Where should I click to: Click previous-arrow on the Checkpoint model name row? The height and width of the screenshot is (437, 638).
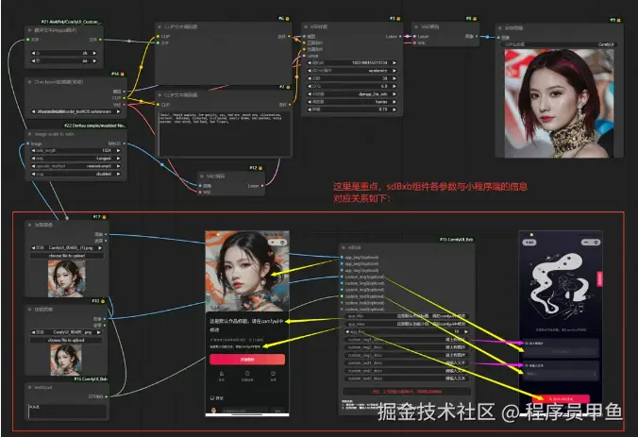click(x=33, y=111)
